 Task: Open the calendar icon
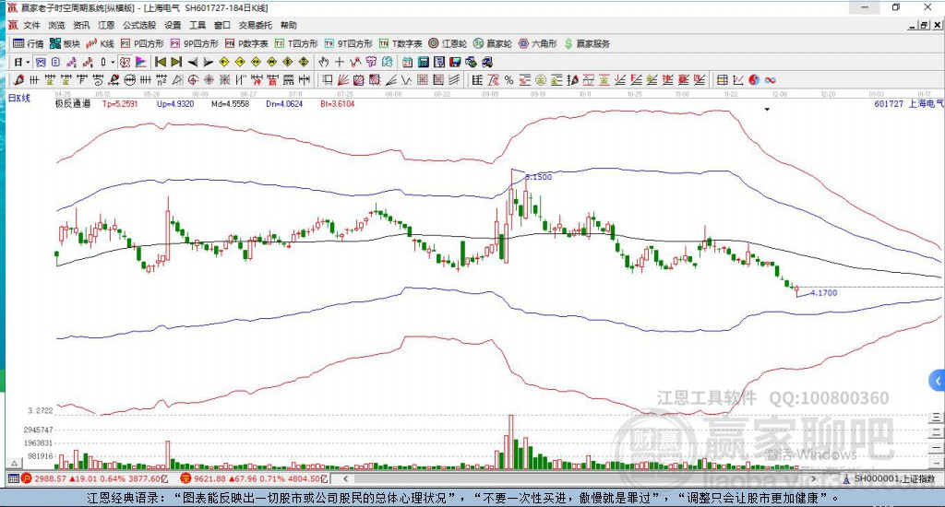[x=407, y=62]
